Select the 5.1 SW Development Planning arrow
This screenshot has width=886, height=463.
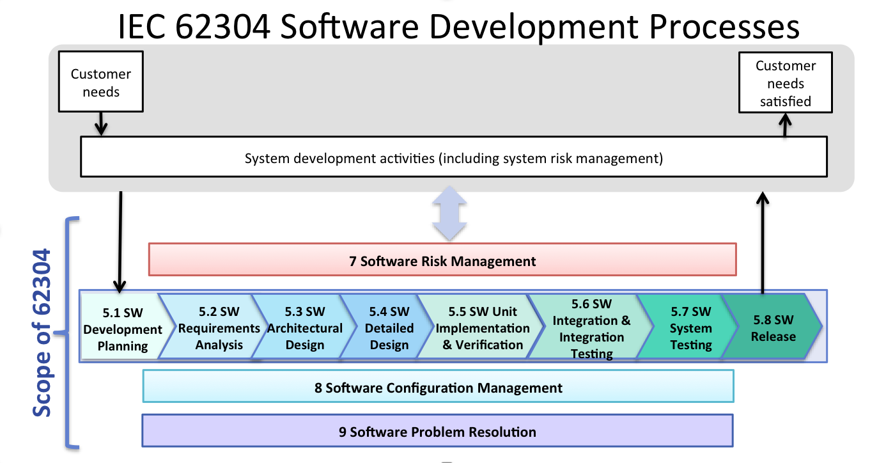123,328
